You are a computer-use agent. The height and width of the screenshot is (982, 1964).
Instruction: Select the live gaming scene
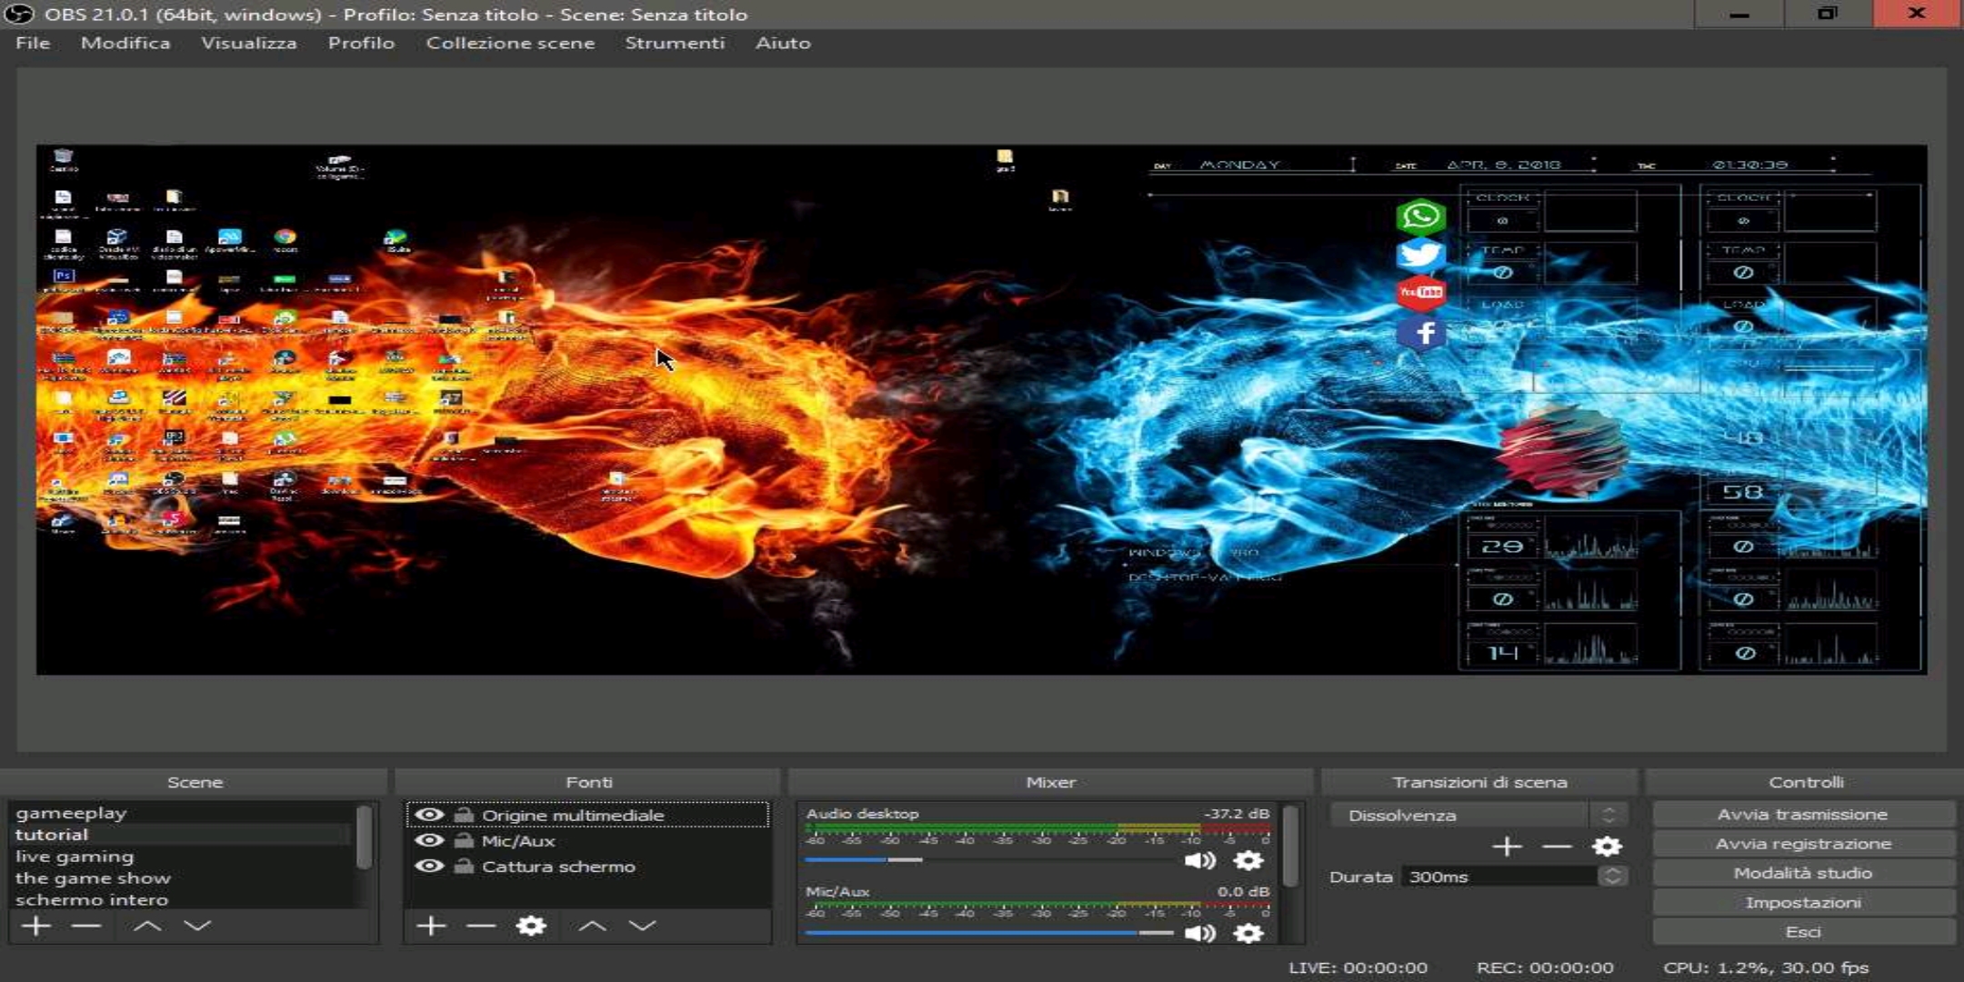point(75,857)
